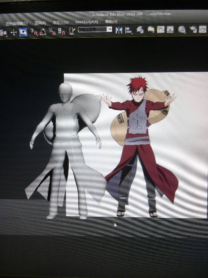
Task: Open the Manage Layers dialog
Action: (140, 30)
